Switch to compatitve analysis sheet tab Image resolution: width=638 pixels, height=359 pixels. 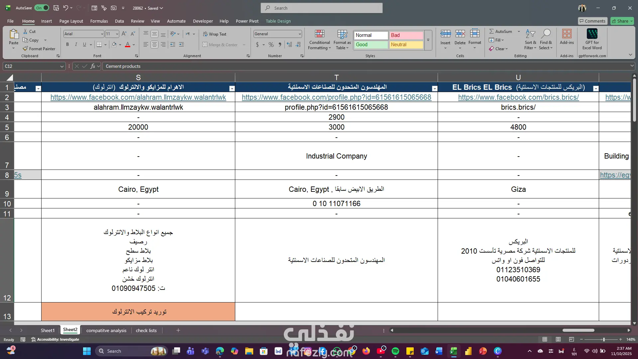click(106, 330)
